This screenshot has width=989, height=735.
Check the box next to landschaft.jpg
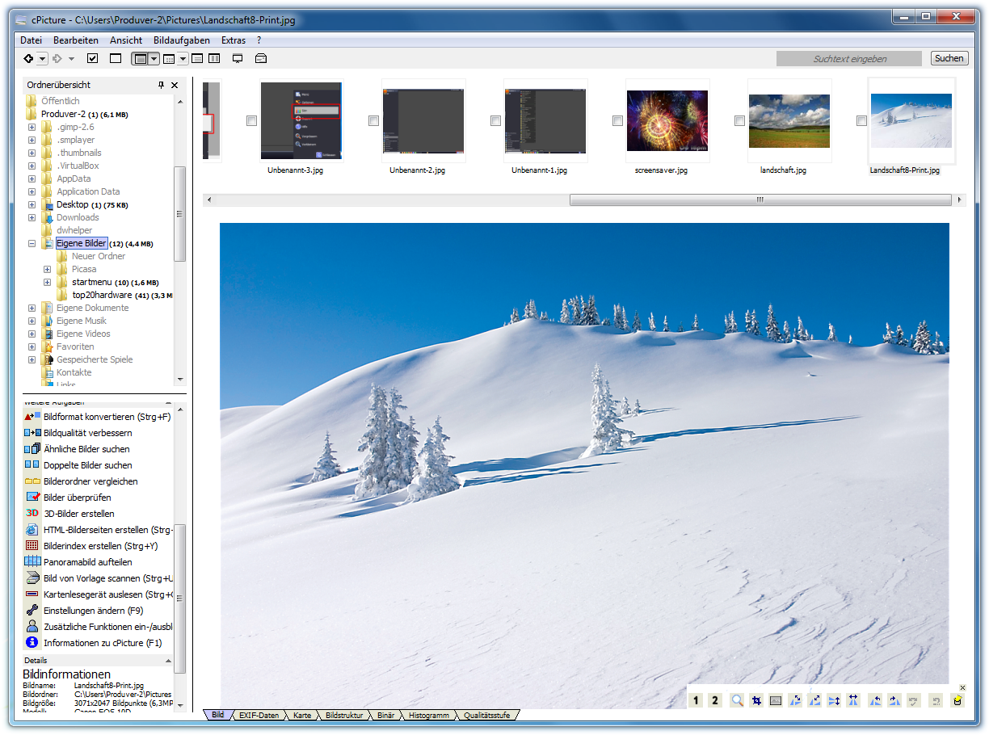pos(739,120)
